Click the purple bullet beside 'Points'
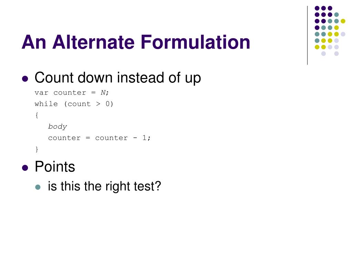The image size is (353, 265). (x=25, y=168)
